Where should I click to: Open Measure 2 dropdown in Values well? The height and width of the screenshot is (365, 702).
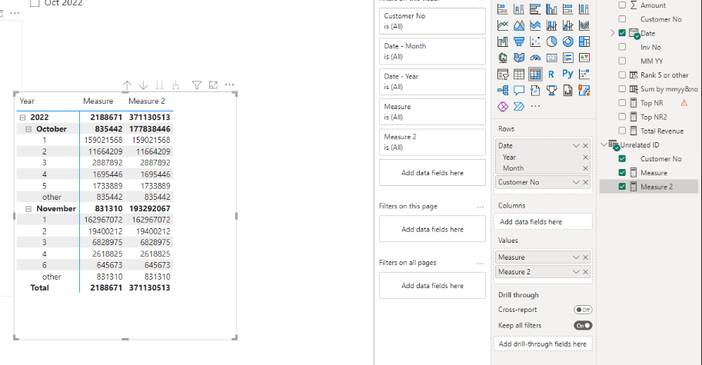(x=576, y=272)
